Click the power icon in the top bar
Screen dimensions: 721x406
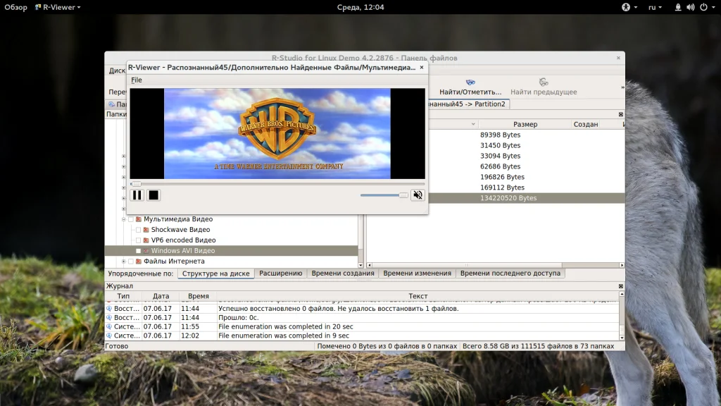click(703, 7)
